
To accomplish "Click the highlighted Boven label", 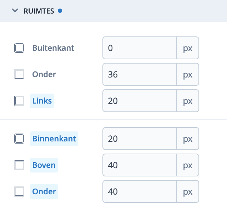I will tap(44, 165).
